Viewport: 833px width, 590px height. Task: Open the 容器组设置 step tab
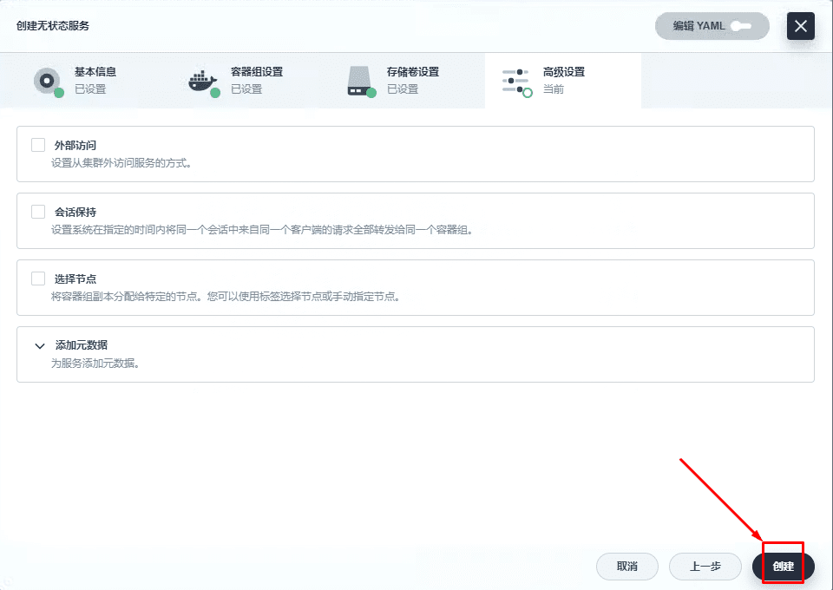pos(251,81)
